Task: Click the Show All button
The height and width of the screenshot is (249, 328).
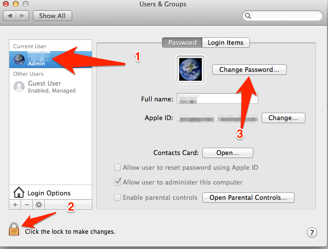Action: pos(52,16)
